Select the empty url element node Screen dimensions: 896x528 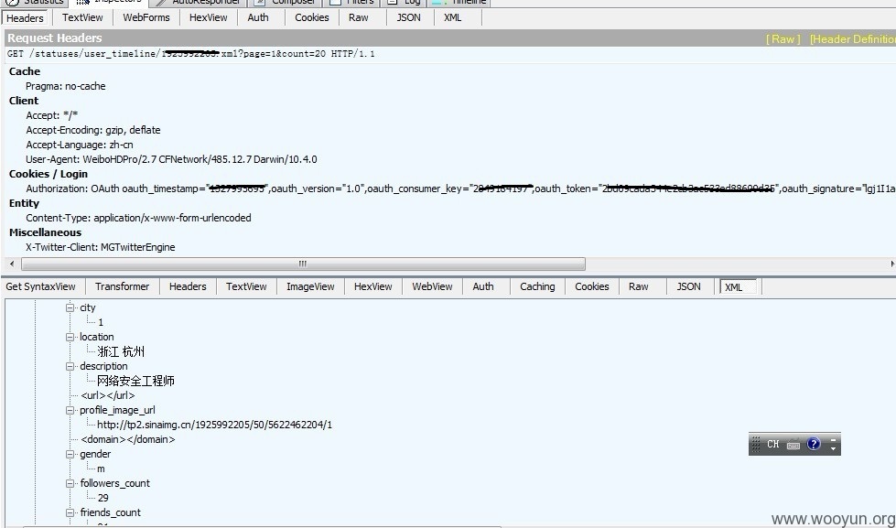[x=108, y=395]
